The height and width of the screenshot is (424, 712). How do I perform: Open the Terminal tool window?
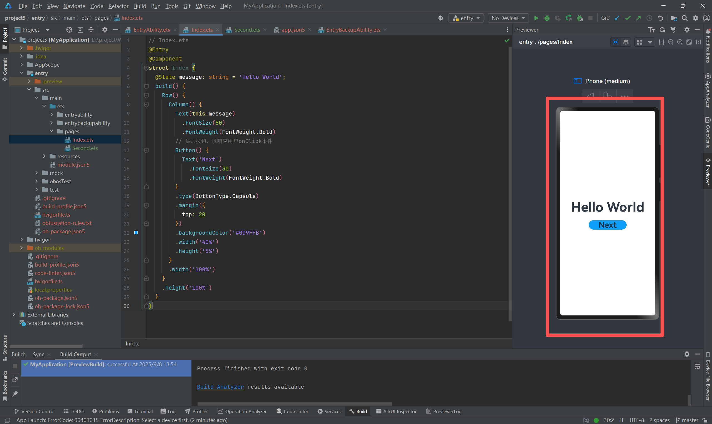click(140, 412)
